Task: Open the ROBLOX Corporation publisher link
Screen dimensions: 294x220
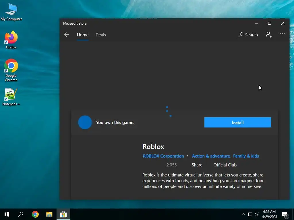Action: 163,156
